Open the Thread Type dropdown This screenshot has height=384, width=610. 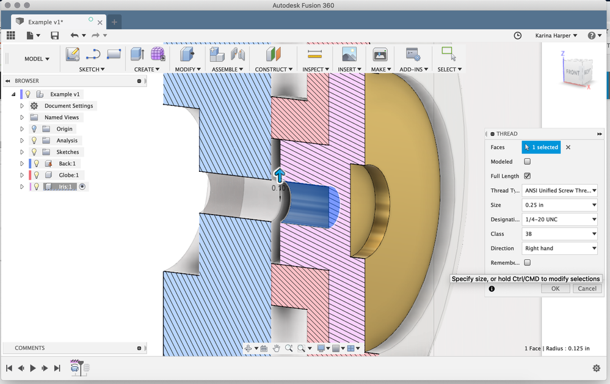(559, 190)
